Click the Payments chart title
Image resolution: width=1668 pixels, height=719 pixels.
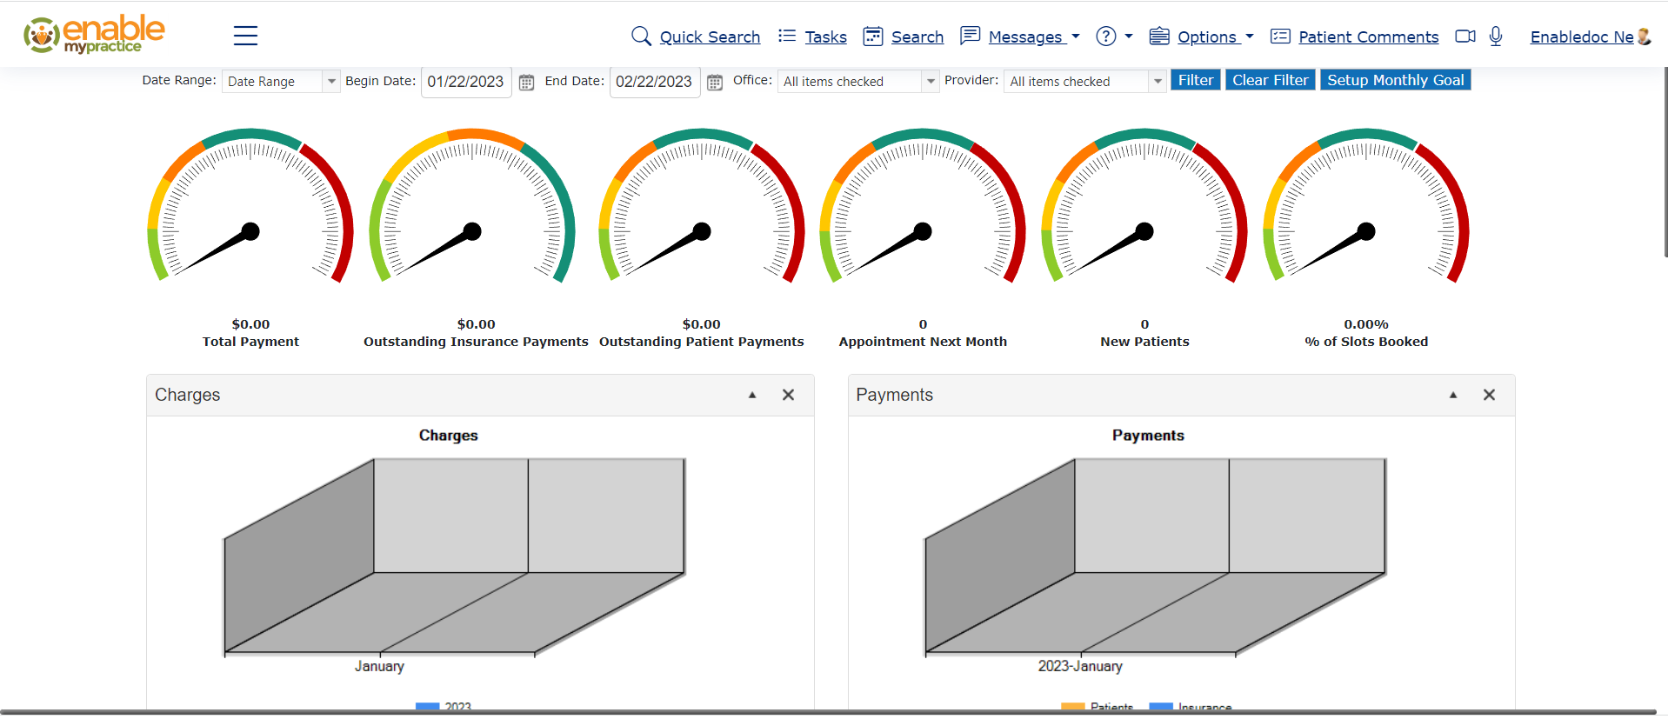1148,436
